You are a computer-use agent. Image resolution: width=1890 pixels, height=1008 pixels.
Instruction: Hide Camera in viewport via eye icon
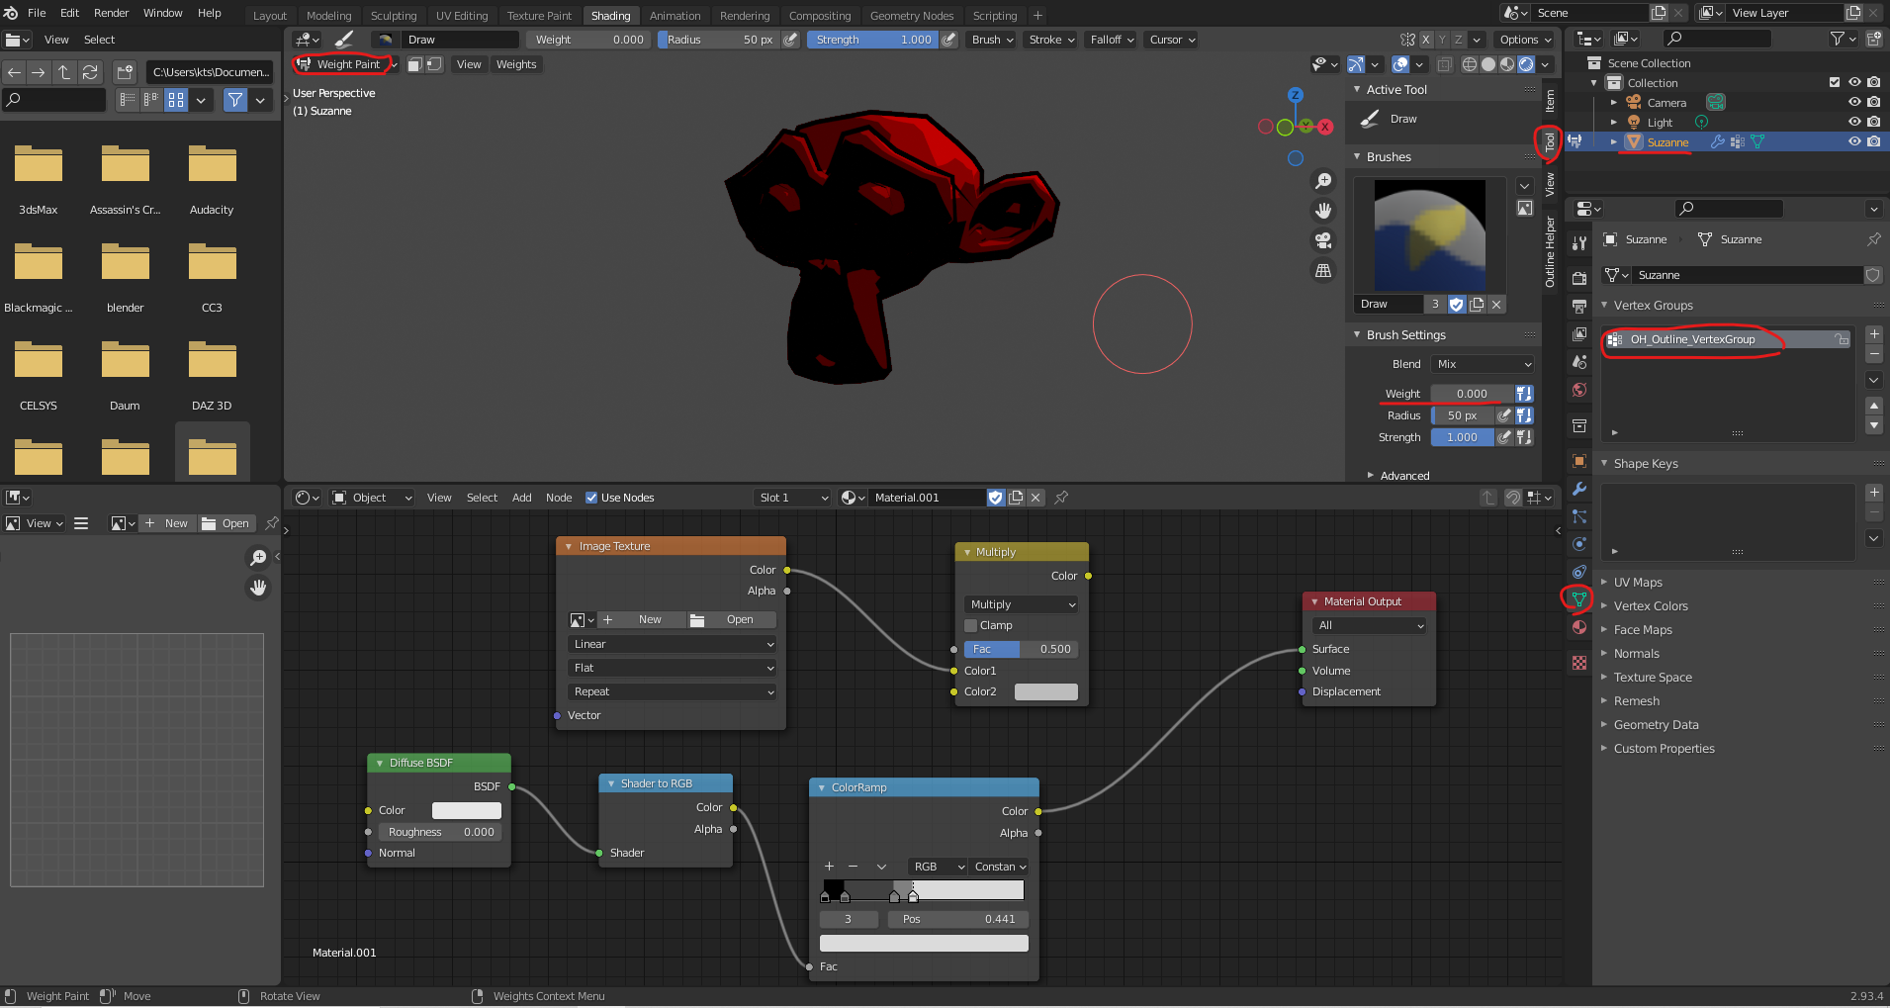coord(1854,102)
